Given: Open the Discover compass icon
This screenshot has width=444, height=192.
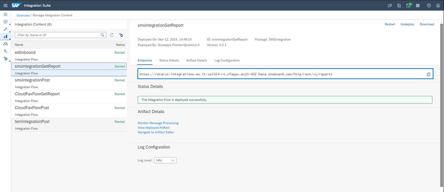Looking at the screenshot, I should (5, 22).
